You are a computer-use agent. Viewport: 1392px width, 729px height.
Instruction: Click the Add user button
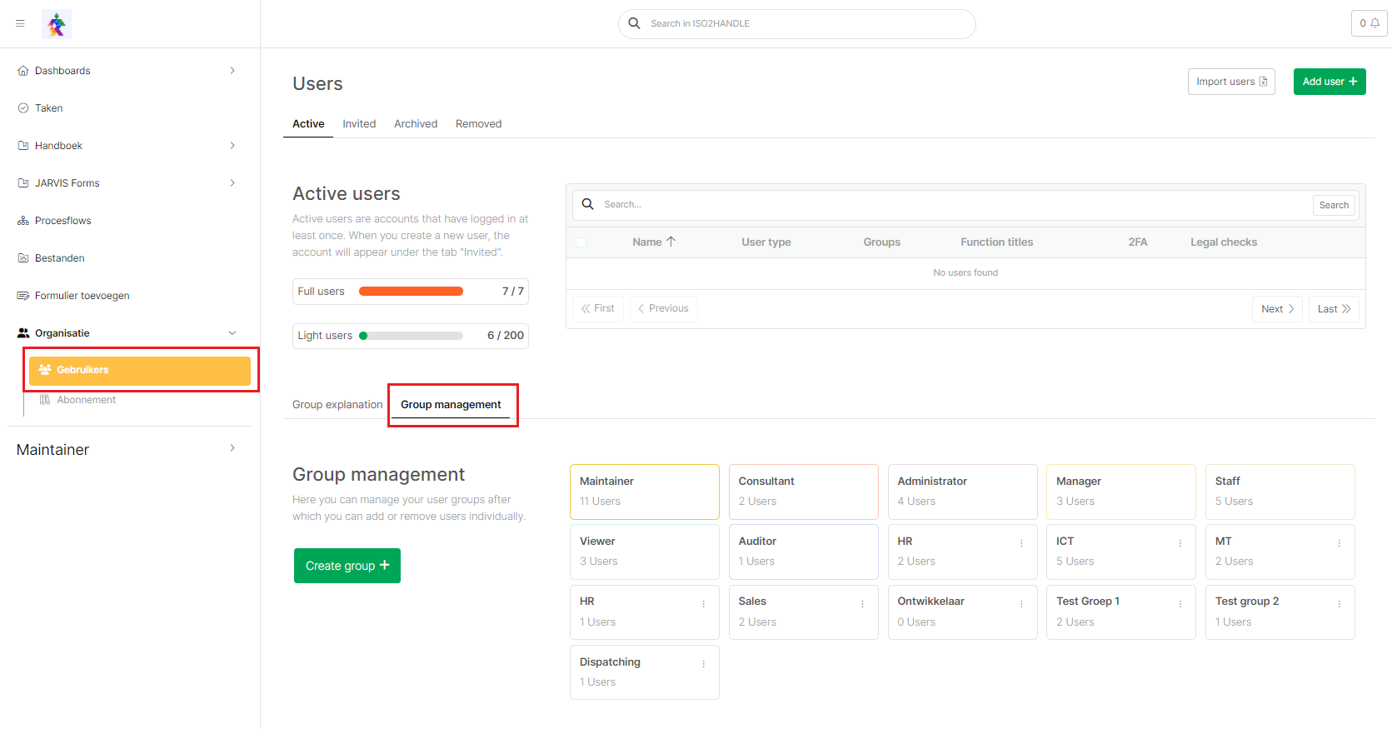click(1329, 82)
